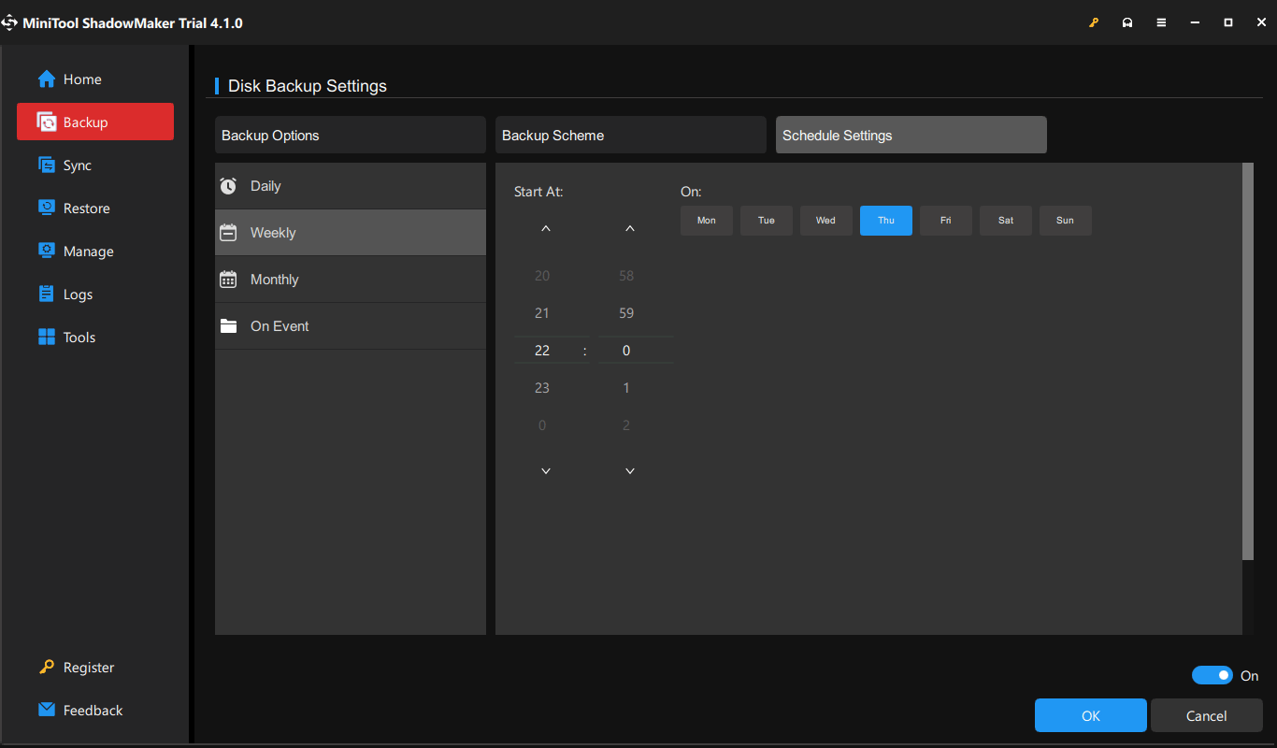The image size is (1277, 748).
Task: Open the Register screen
Action: click(87, 667)
